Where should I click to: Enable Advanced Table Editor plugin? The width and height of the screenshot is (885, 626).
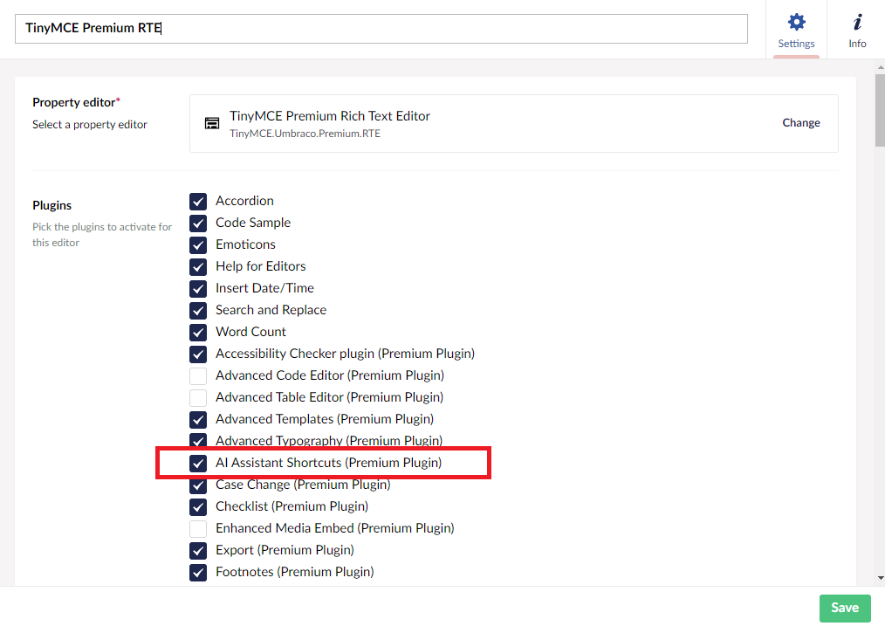pos(198,397)
